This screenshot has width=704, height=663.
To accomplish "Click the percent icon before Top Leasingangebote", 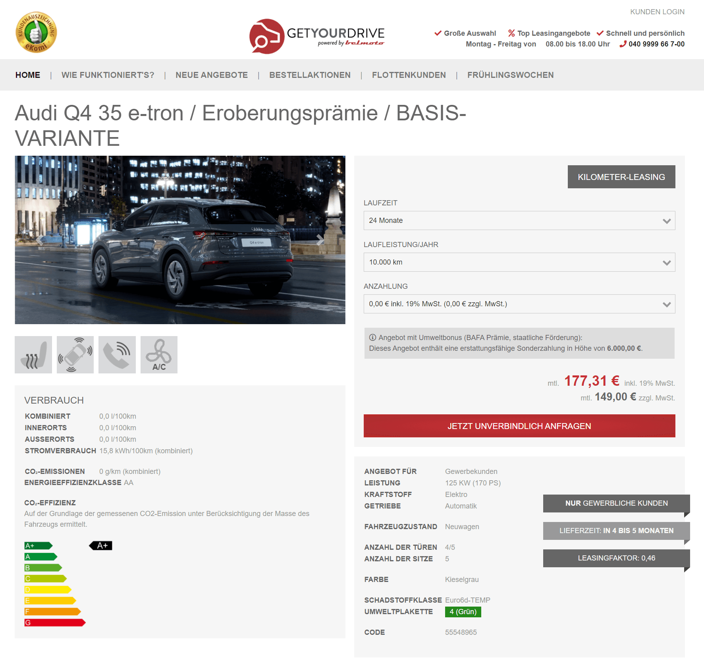I will click(511, 33).
